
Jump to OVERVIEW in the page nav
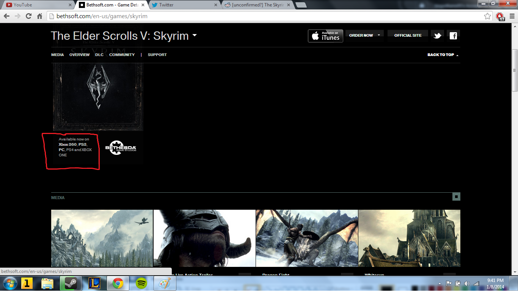(79, 55)
